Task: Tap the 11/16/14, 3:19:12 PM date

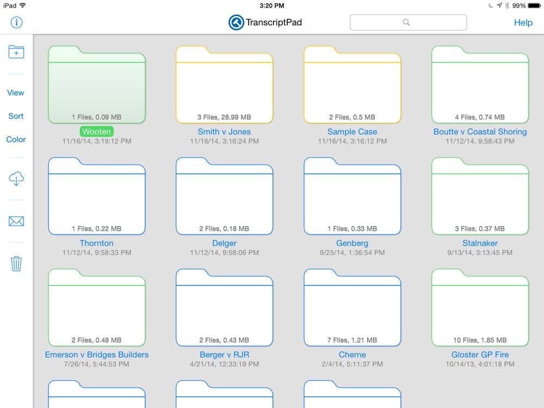Action: point(97,141)
